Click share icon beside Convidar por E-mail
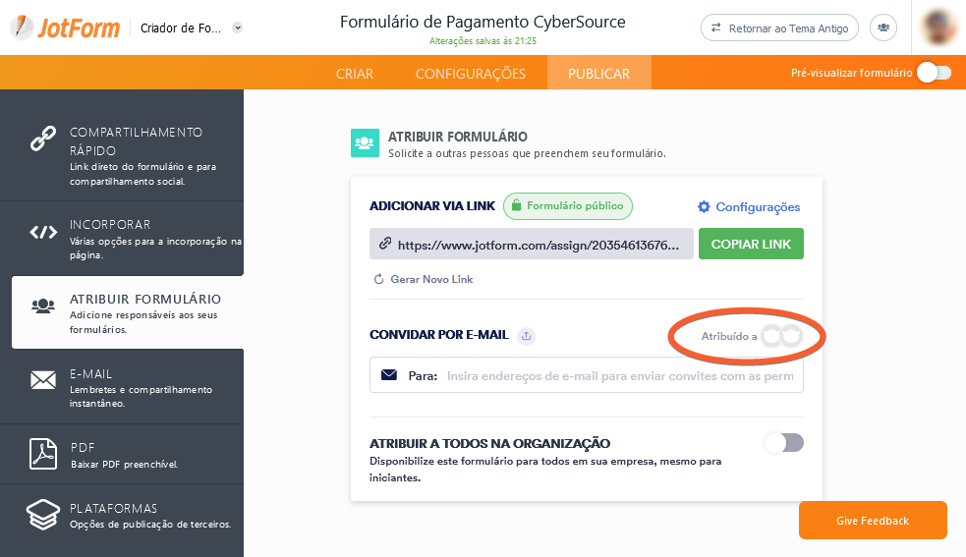This screenshot has height=557, width=966. pos(526,336)
